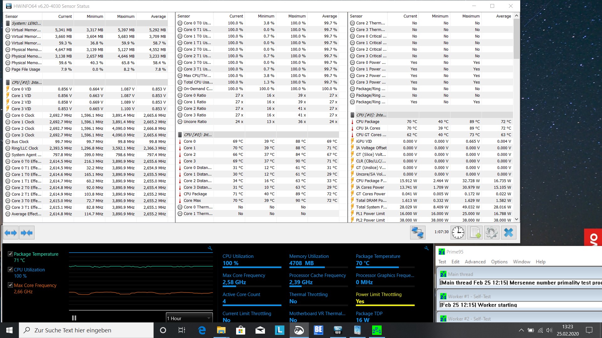
Task: Toggle the CPU Utilization checkbox
Action: point(10,269)
